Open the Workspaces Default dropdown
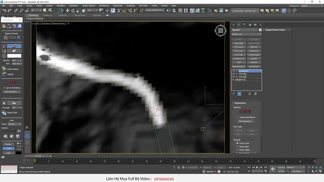Viewport: 324px width, 182px height. point(311,6)
